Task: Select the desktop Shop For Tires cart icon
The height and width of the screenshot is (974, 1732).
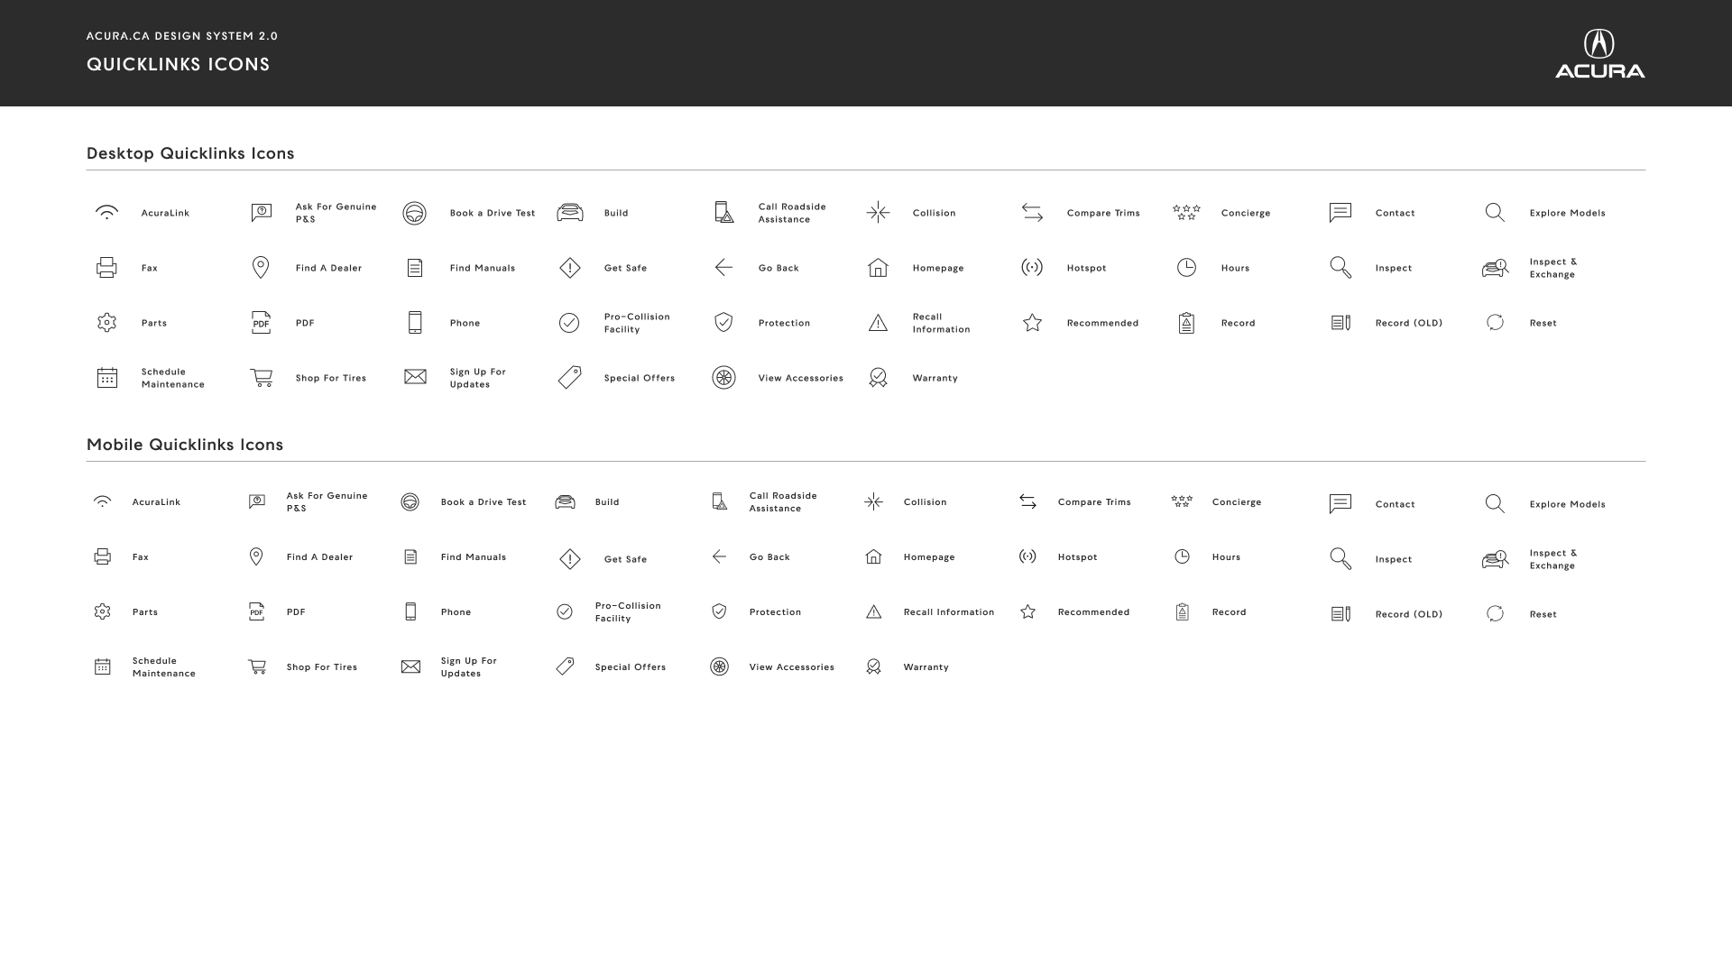Action: click(x=261, y=378)
